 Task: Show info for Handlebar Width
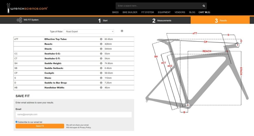[101, 88]
